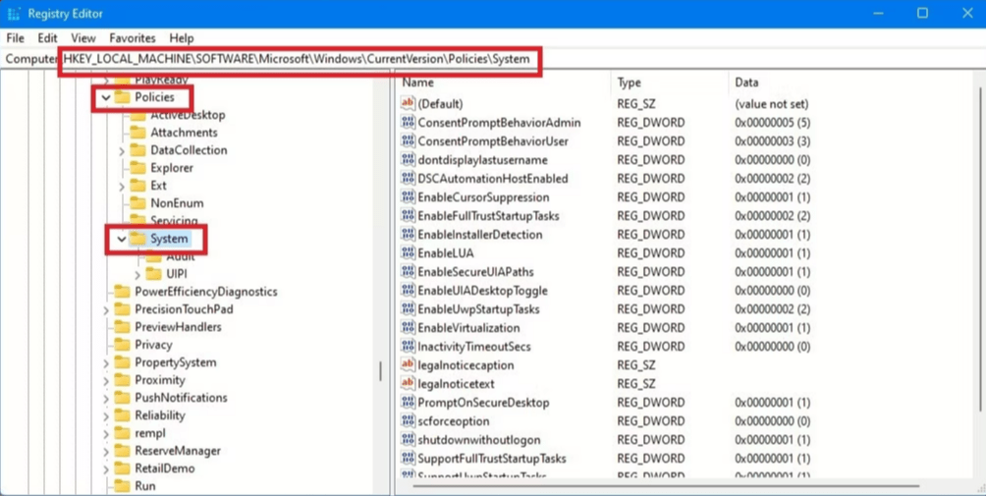Click the PromptOnSecureDesktop DWORD icon
Screen dimensions: 986x496
coord(408,403)
